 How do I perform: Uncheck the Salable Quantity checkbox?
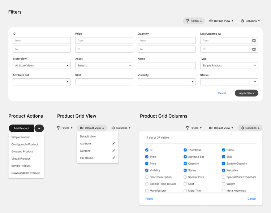click(x=223, y=164)
